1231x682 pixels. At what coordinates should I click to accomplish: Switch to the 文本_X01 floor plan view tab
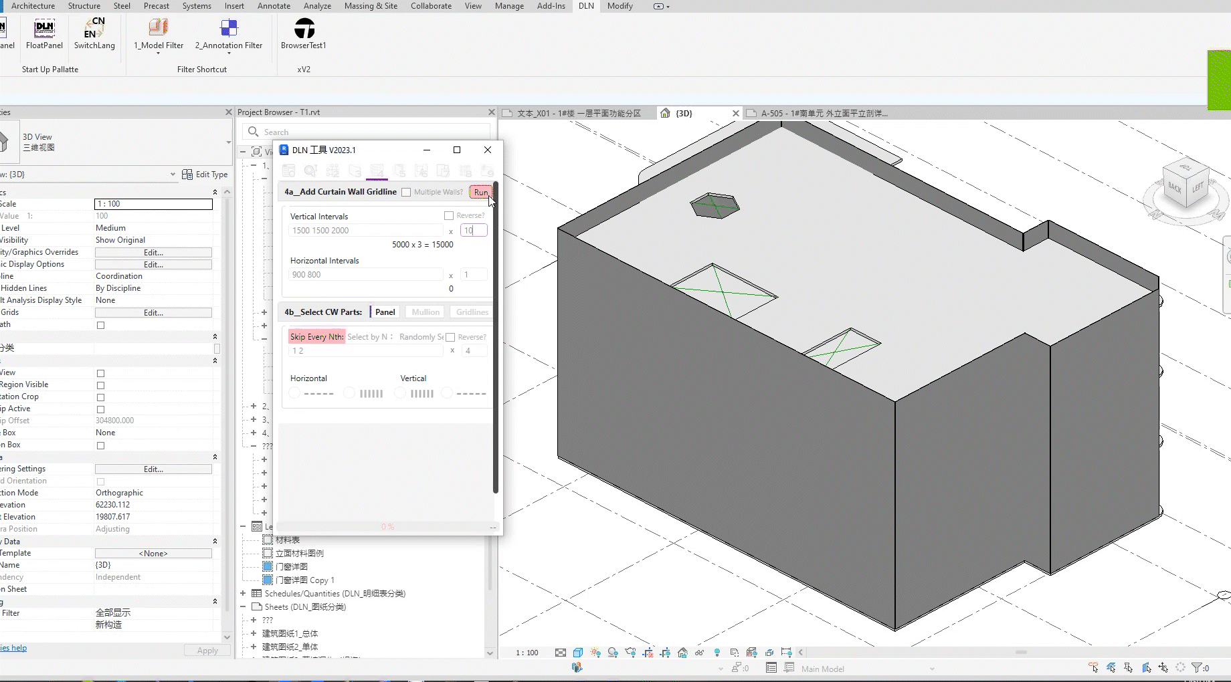(x=578, y=114)
